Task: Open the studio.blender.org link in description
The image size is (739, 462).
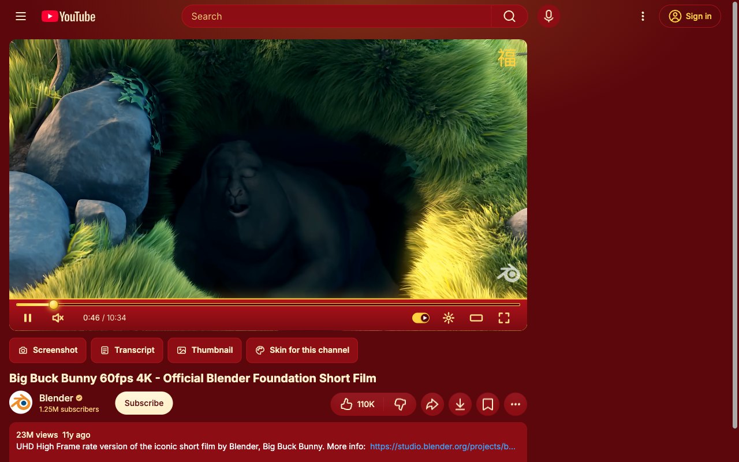Action: coord(443,446)
